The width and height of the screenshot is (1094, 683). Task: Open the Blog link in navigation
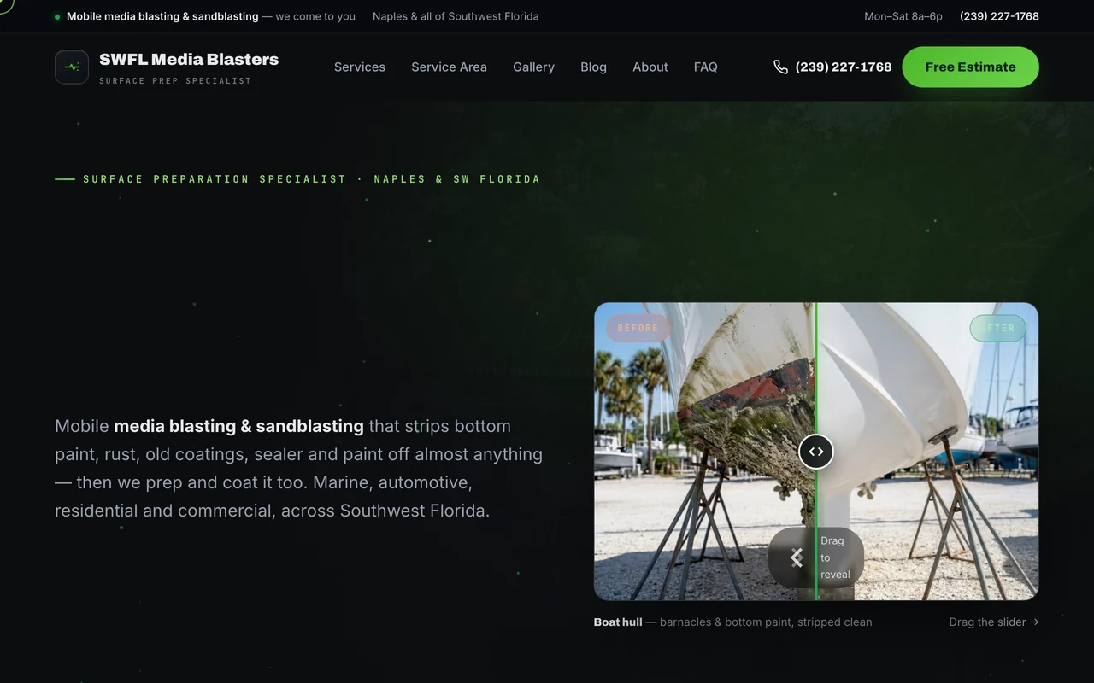point(593,67)
